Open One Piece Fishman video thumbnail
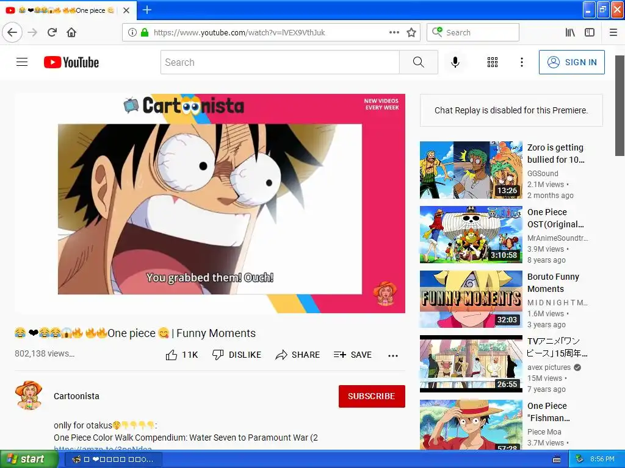The image size is (625, 468). pos(471,425)
